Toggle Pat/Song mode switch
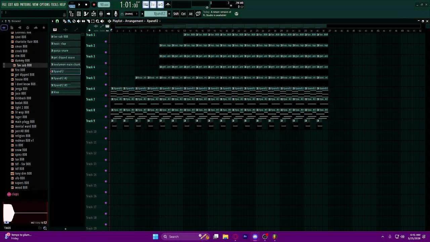Screen dimensions: 430x242 (72, 5)
